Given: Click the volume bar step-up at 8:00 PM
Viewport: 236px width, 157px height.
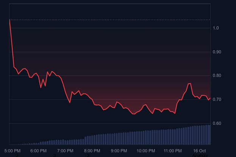Looking at the screenshot, I should [x=86, y=140].
